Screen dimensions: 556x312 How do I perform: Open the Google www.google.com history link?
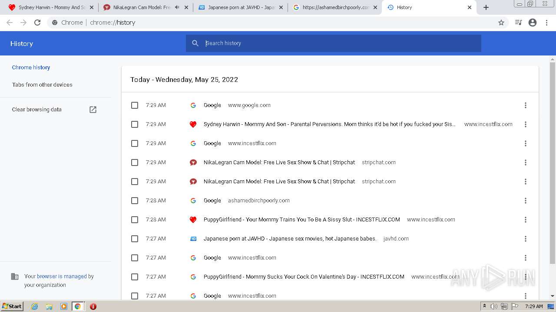click(x=212, y=105)
